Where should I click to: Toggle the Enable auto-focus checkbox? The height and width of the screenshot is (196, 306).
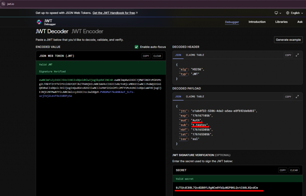pyautogui.click(x=137, y=47)
